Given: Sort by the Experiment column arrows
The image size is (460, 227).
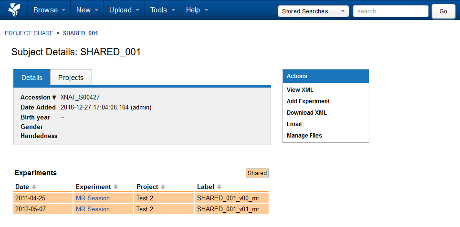Looking at the screenshot, I should pos(115,187).
